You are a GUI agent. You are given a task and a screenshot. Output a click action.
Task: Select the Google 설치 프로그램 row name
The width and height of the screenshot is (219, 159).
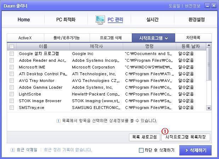(39, 54)
